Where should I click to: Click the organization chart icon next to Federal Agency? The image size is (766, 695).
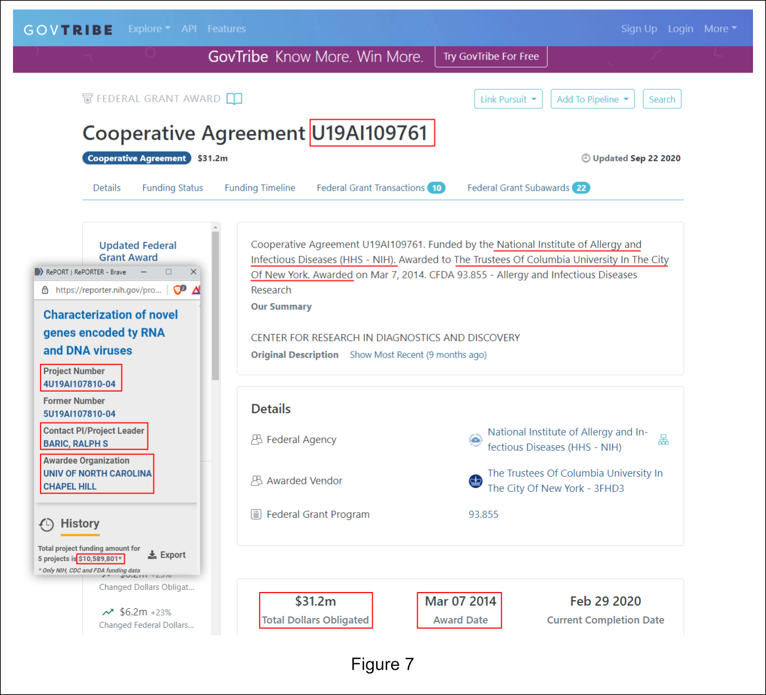663,439
